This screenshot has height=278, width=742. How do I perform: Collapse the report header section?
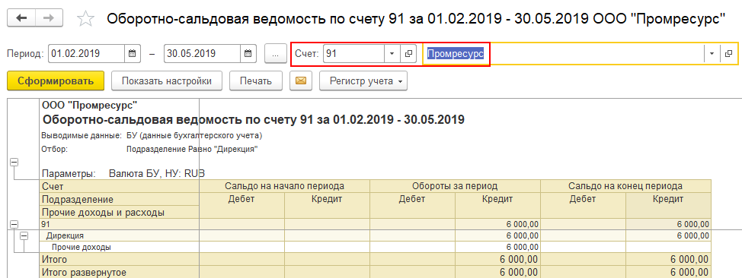click(14, 162)
